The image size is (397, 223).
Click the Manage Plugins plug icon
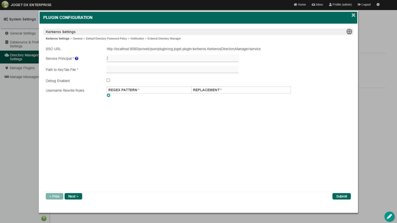tap(7, 68)
